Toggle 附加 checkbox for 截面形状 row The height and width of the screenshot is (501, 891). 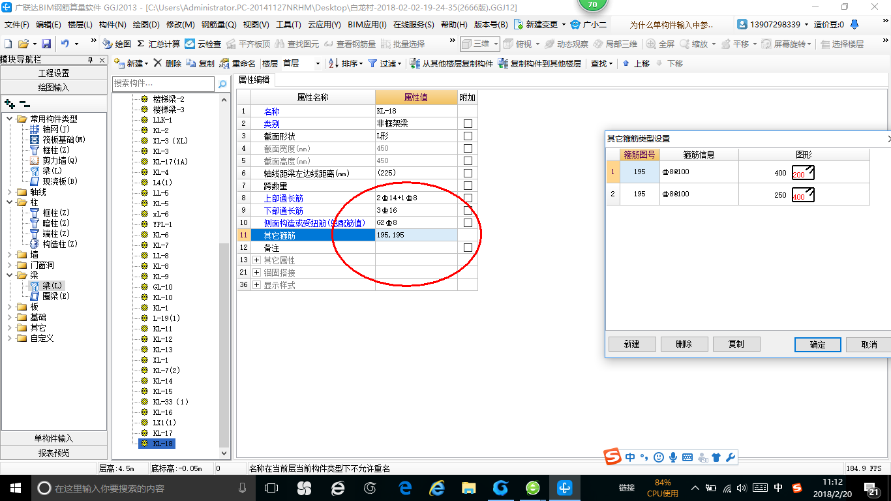(x=468, y=136)
